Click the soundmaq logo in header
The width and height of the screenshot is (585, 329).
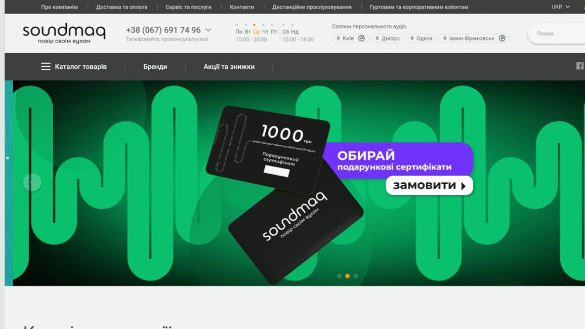(x=64, y=33)
